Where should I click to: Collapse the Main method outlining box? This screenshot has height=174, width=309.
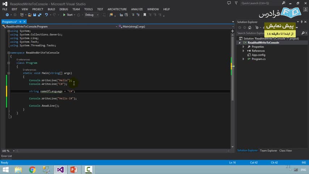(9, 73)
